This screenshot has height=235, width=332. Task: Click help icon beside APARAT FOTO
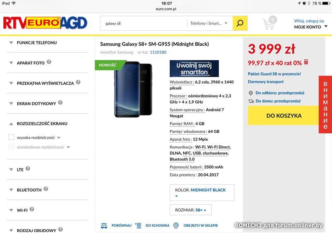coord(49,62)
